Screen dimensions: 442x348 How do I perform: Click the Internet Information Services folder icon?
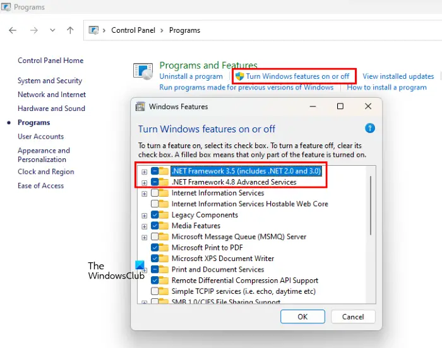(x=164, y=193)
